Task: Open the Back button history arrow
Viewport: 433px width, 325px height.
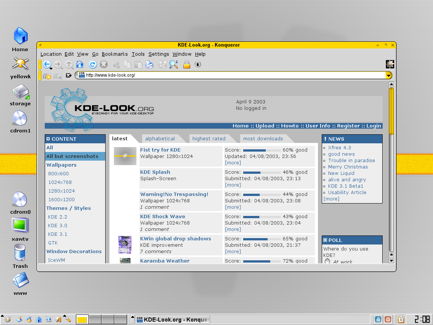Action: tap(51, 68)
